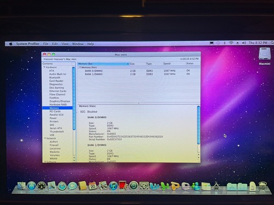274x205 pixels.
Task: Sort by the Size column header
Action: coord(138,64)
